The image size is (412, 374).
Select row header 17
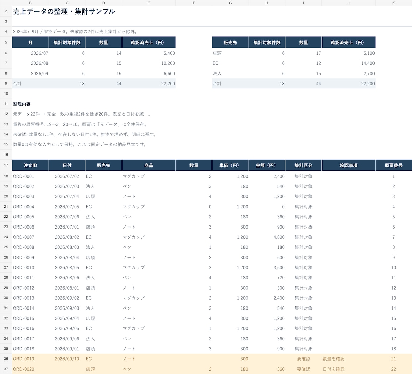pyautogui.click(x=6, y=165)
